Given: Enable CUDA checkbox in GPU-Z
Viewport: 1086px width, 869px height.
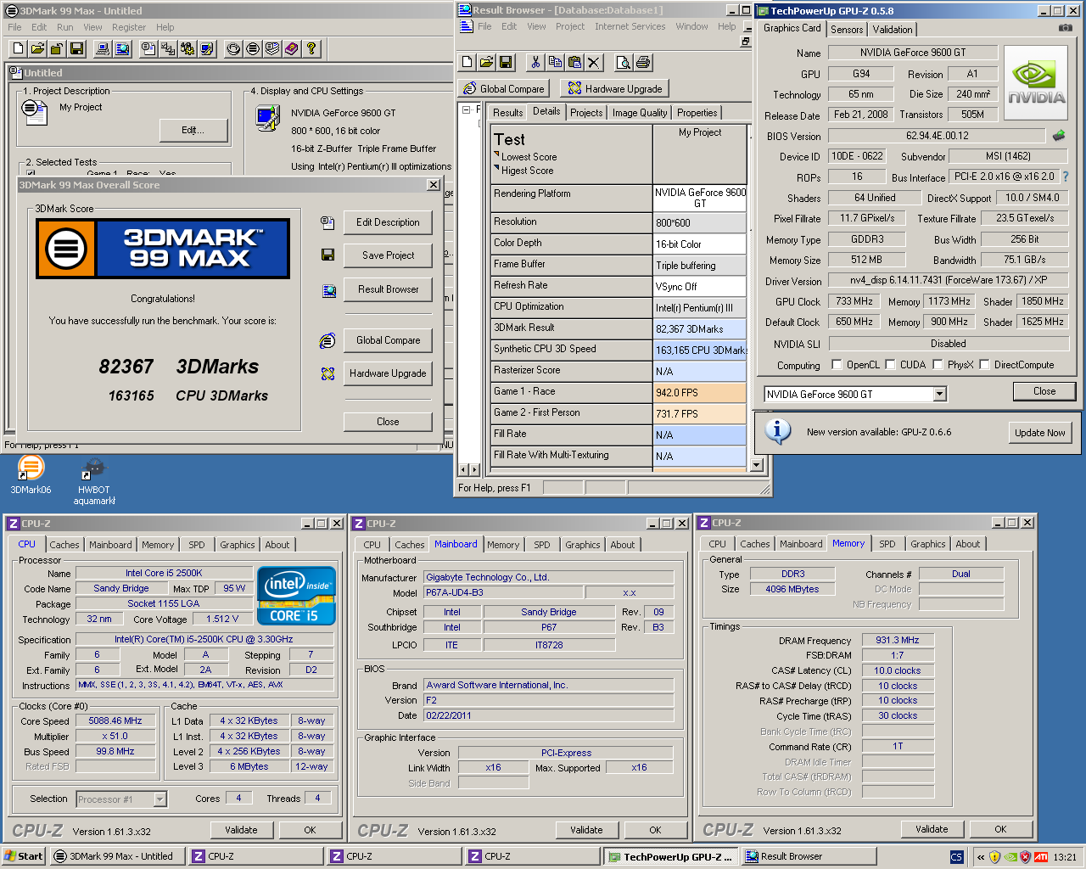Looking at the screenshot, I should tap(891, 365).
